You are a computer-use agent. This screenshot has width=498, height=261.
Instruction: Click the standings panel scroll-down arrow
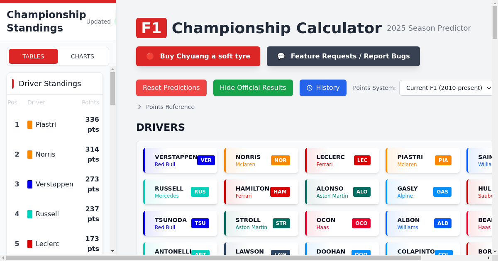(x=112, y=251)
